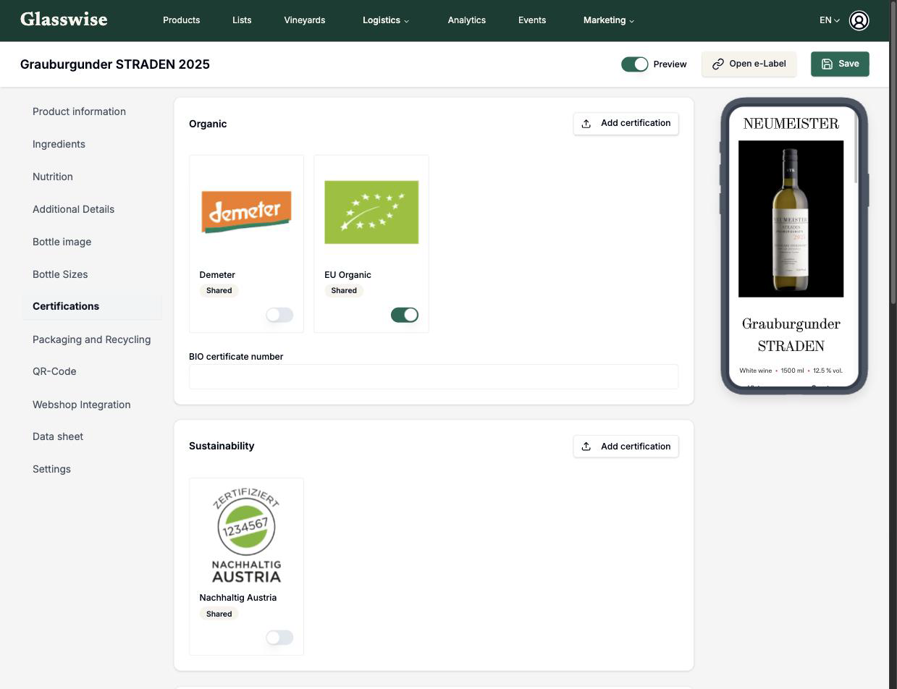
Task: Enable the Nachhaltig Austria certification toggle
Action: point(279,638)
